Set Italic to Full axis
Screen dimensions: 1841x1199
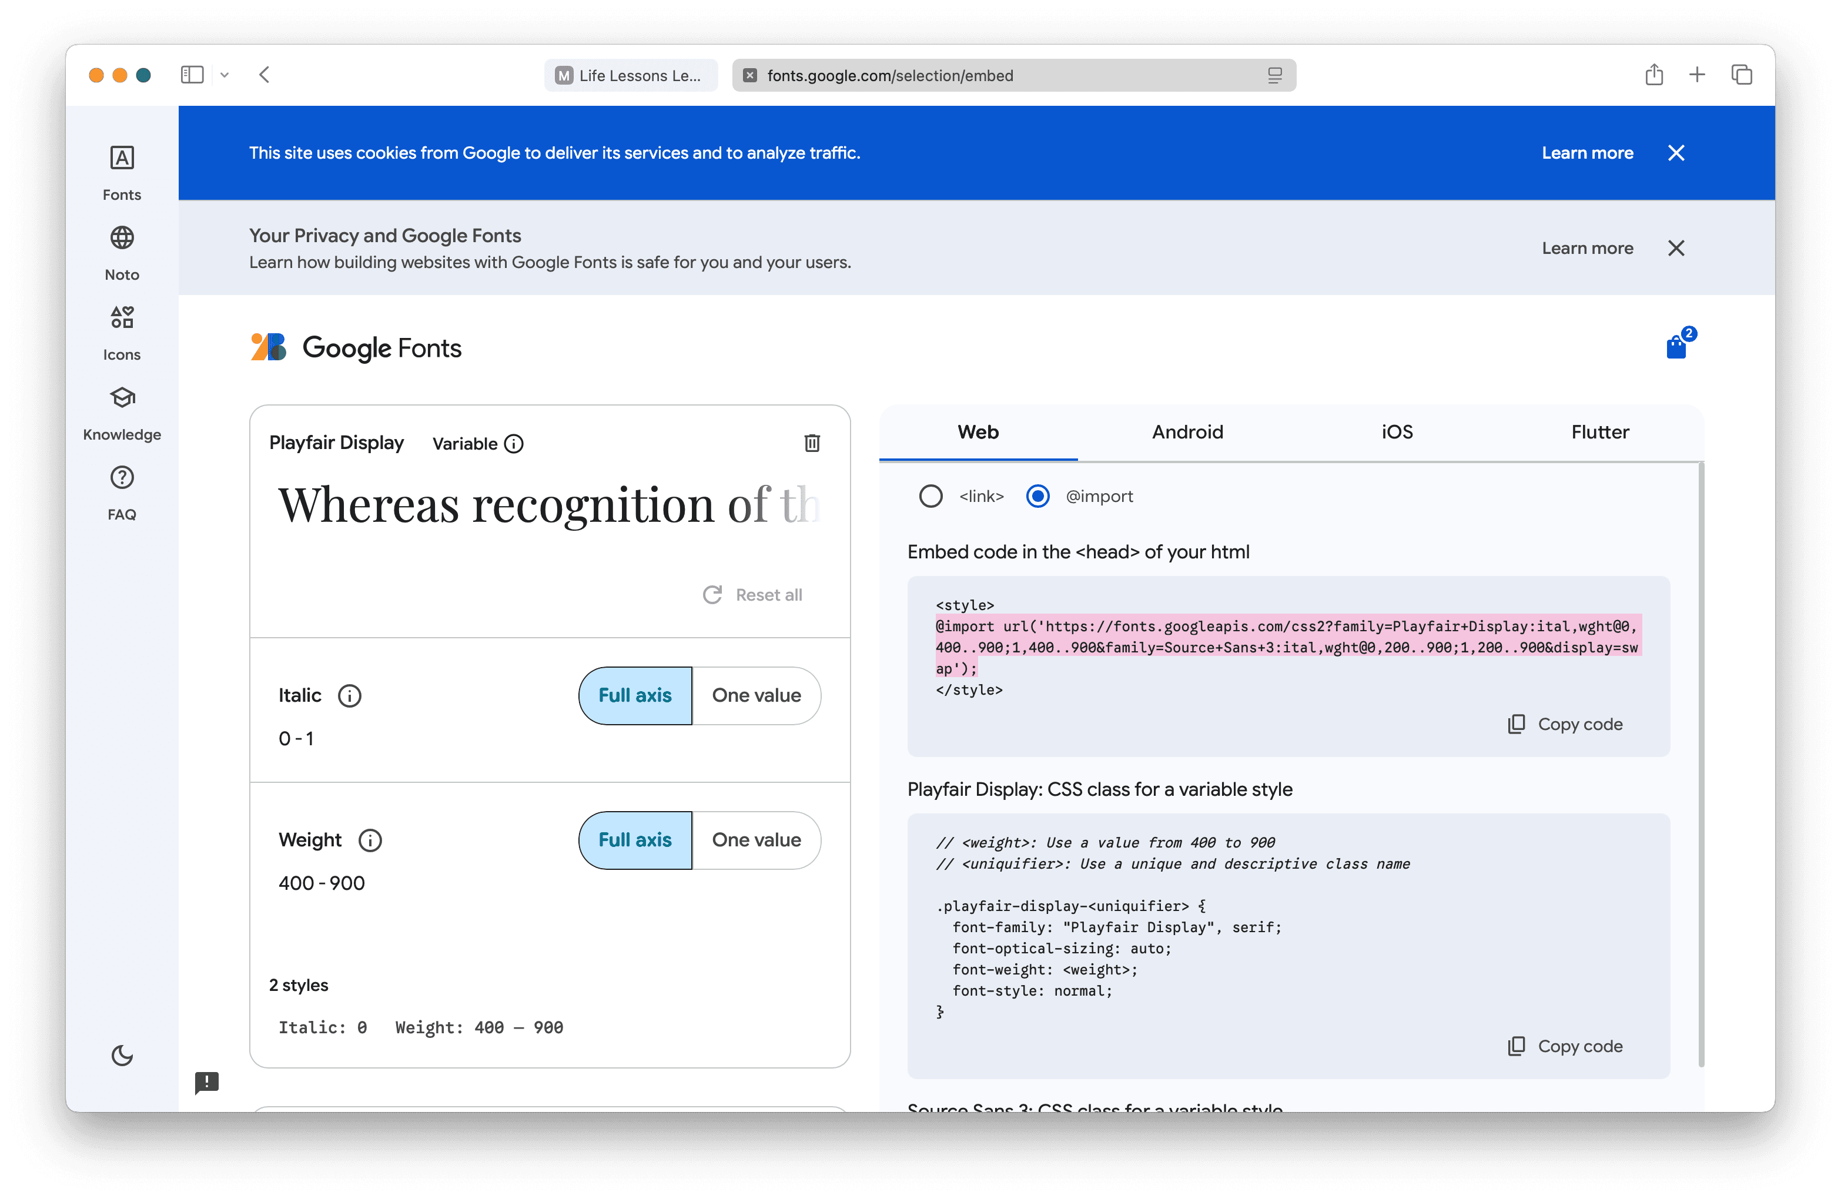(x=635, y=696)
